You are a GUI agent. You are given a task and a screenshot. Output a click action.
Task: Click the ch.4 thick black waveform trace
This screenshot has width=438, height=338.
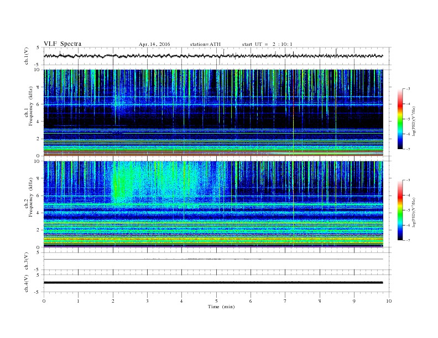213,283
